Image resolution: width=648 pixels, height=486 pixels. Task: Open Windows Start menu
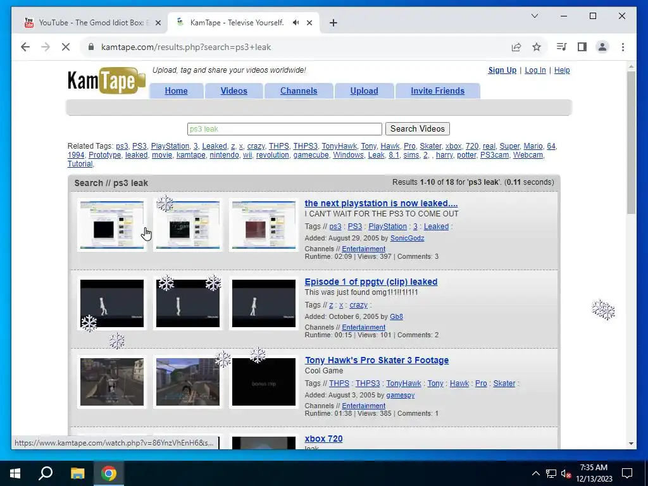pyautogui.click(x=15, y=473)
